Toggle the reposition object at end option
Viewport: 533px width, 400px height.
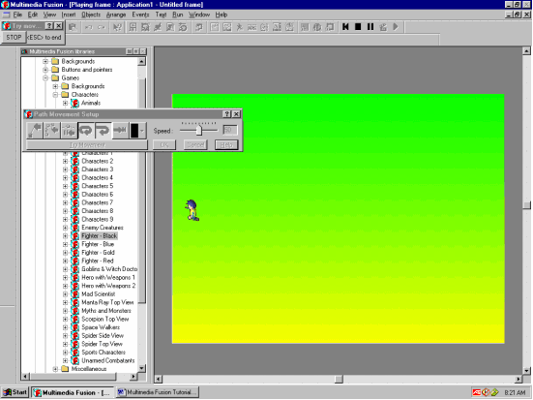click(120, 131)
